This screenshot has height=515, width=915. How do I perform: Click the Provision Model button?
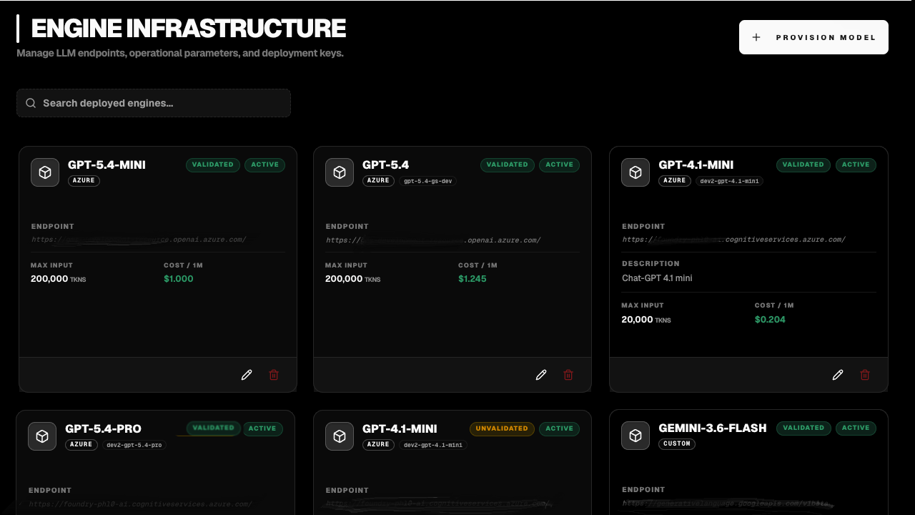tap(813, 37)
